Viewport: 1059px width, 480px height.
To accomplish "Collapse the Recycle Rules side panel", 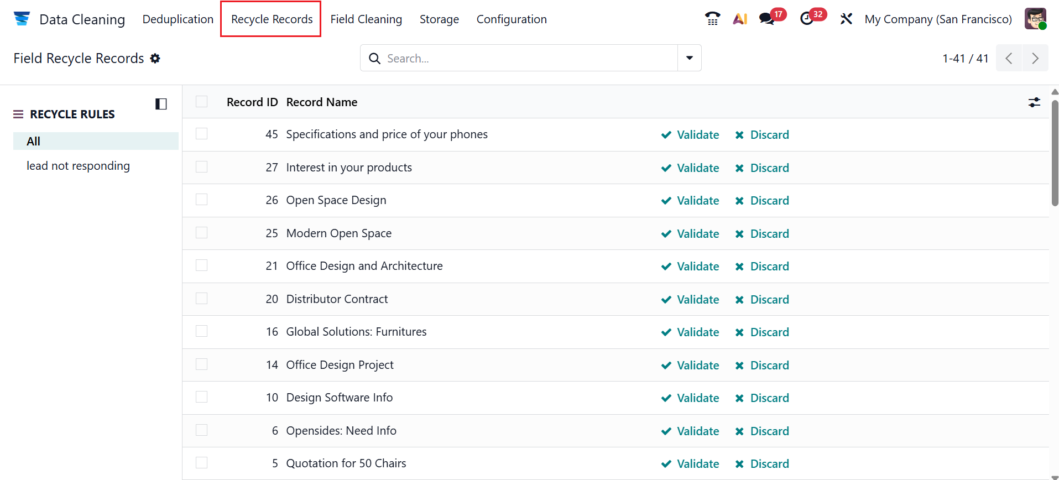I will click(x=161, y=104).
